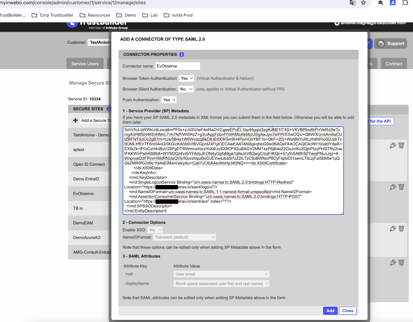Click the browser translate page icon
The height and width of the screenshot is (322, 413).
[352, 3]
